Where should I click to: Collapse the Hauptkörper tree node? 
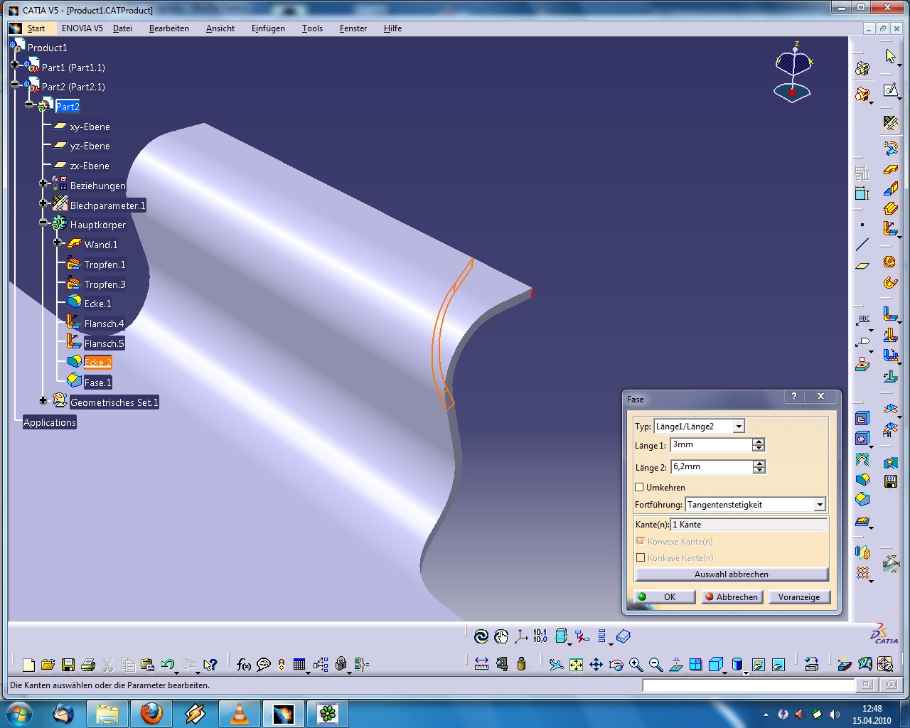click(43, 223)
